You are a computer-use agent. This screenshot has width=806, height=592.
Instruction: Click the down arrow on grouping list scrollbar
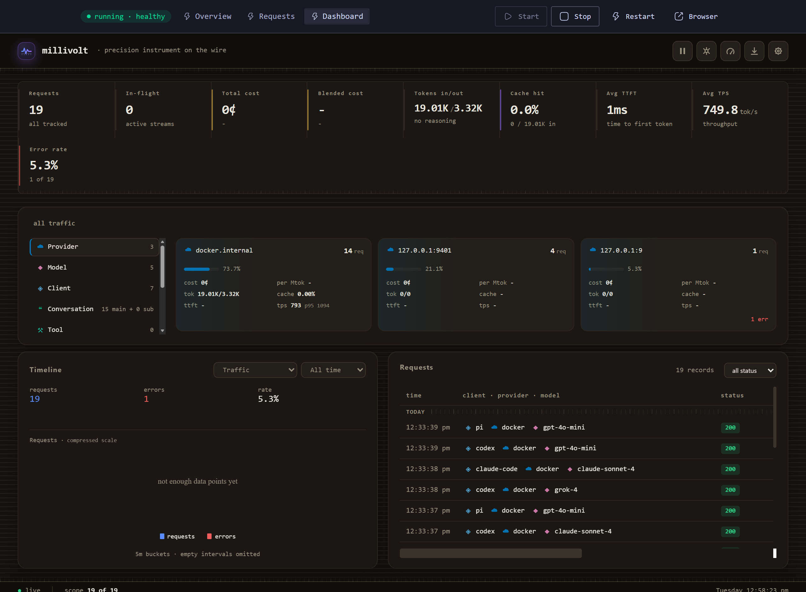[x=163, y=331]
